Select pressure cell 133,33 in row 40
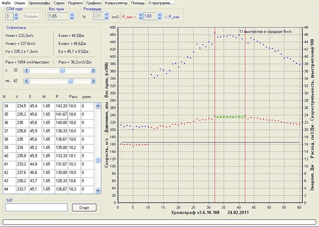 tap(61, 156)
